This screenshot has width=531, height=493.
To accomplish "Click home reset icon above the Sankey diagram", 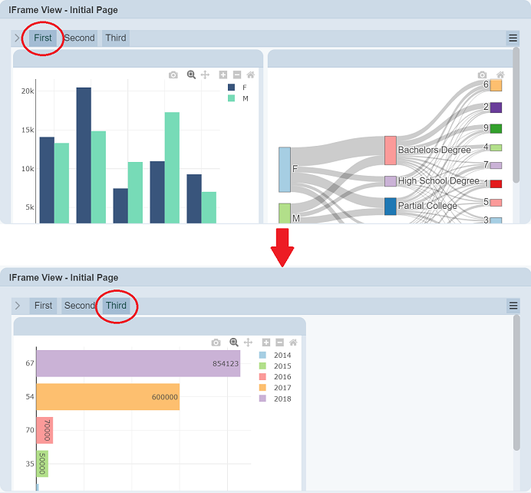I will [x=500, y=74].
